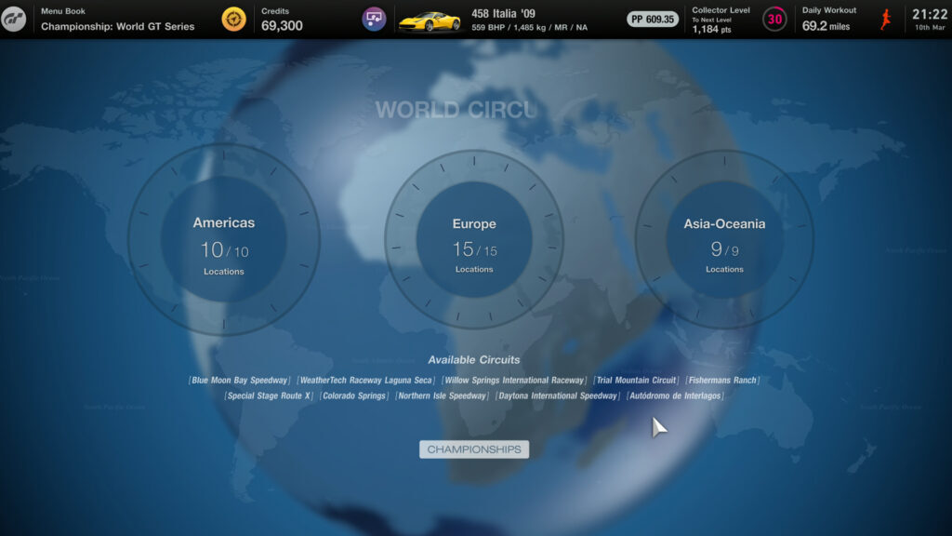Viewport: 952px width, 536px height.
Task: Choose Autódromo de Interlagos
Action: [675, 395]
